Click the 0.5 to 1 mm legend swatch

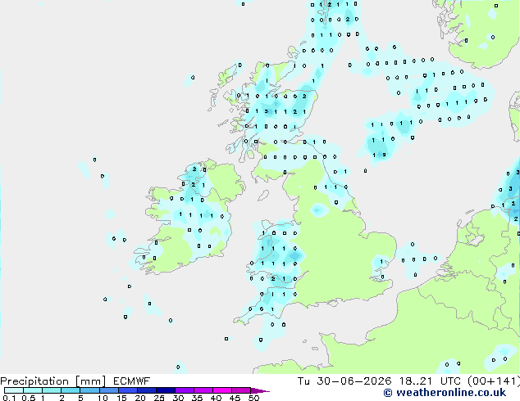click(x=33, y=390)
